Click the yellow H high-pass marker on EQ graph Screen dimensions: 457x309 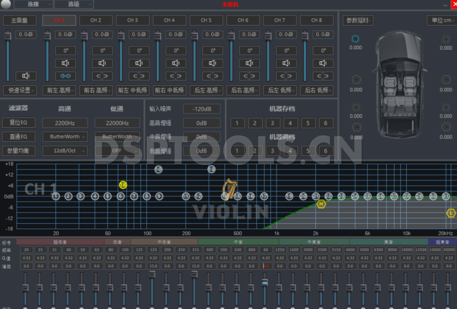pyautogui.click(x=321, y=204)
